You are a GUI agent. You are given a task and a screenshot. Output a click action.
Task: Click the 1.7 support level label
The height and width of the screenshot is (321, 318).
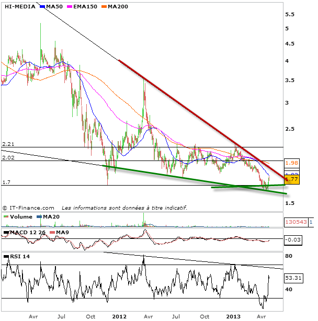pyautogui.click(x=5, y=182)
